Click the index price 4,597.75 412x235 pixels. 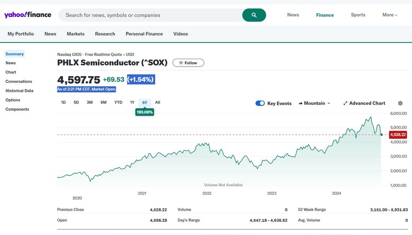79,80
